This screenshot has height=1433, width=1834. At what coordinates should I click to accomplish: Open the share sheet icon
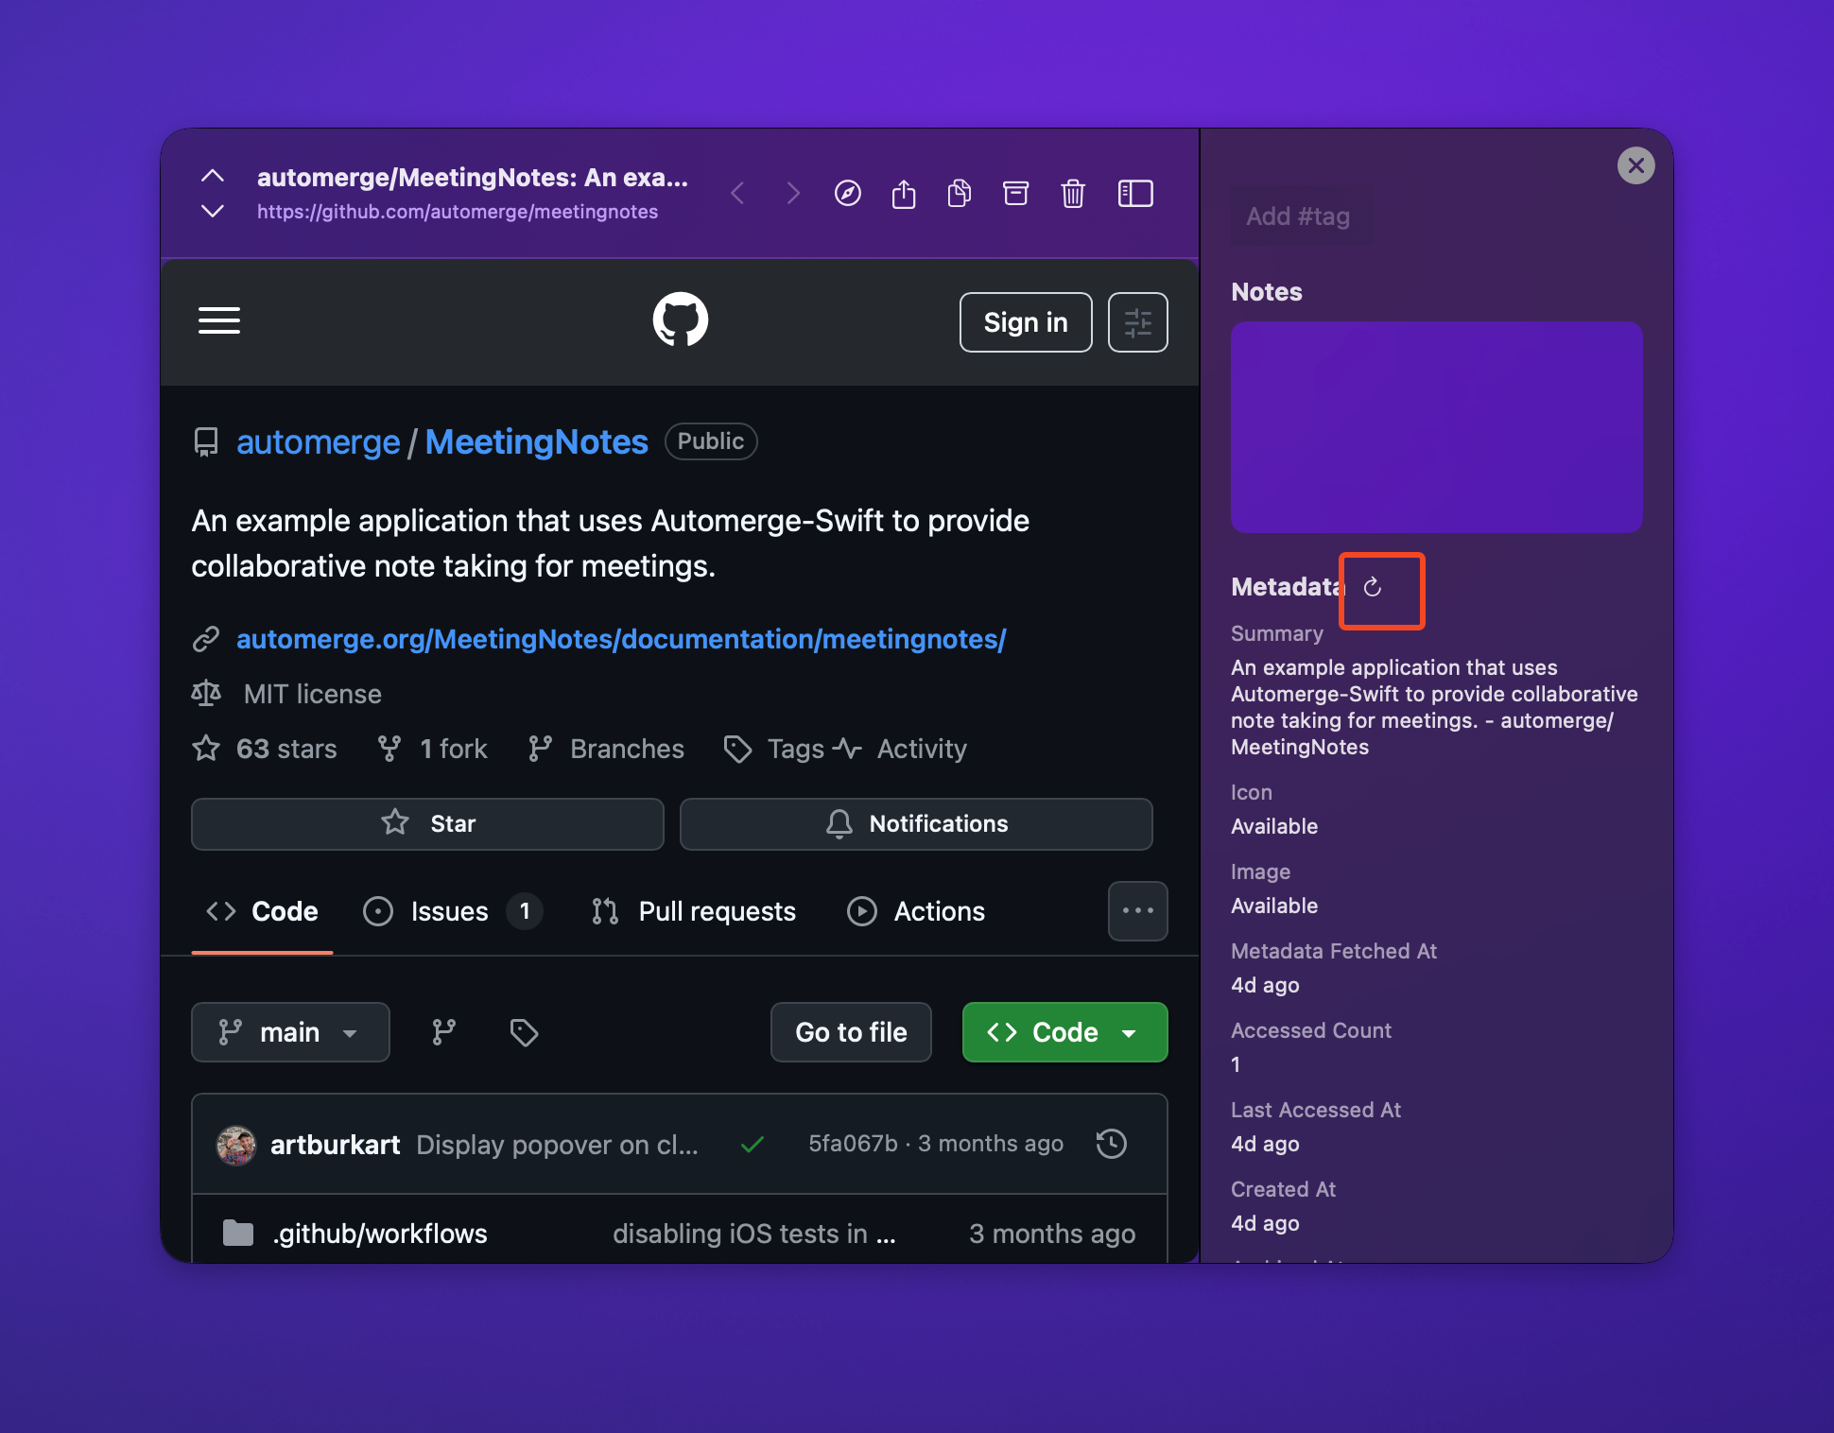point(904,194)
